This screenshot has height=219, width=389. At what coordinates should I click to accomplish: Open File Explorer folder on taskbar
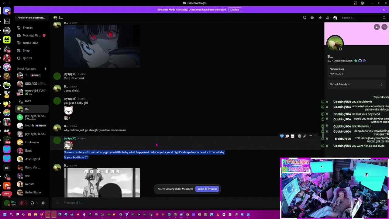(x=36, y=214)
